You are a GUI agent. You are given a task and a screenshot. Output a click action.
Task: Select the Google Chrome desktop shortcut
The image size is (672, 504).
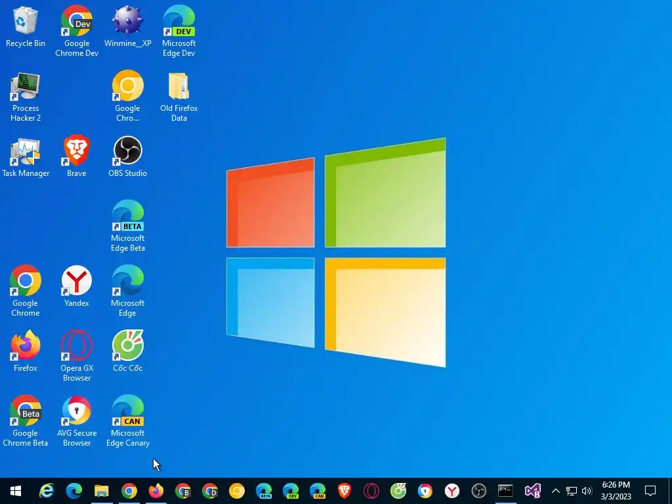(x=26, y=291)
